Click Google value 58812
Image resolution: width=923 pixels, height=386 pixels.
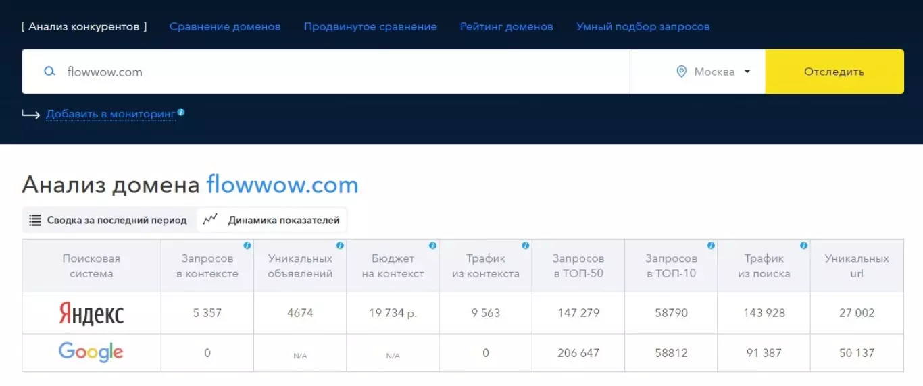[672, 352]
